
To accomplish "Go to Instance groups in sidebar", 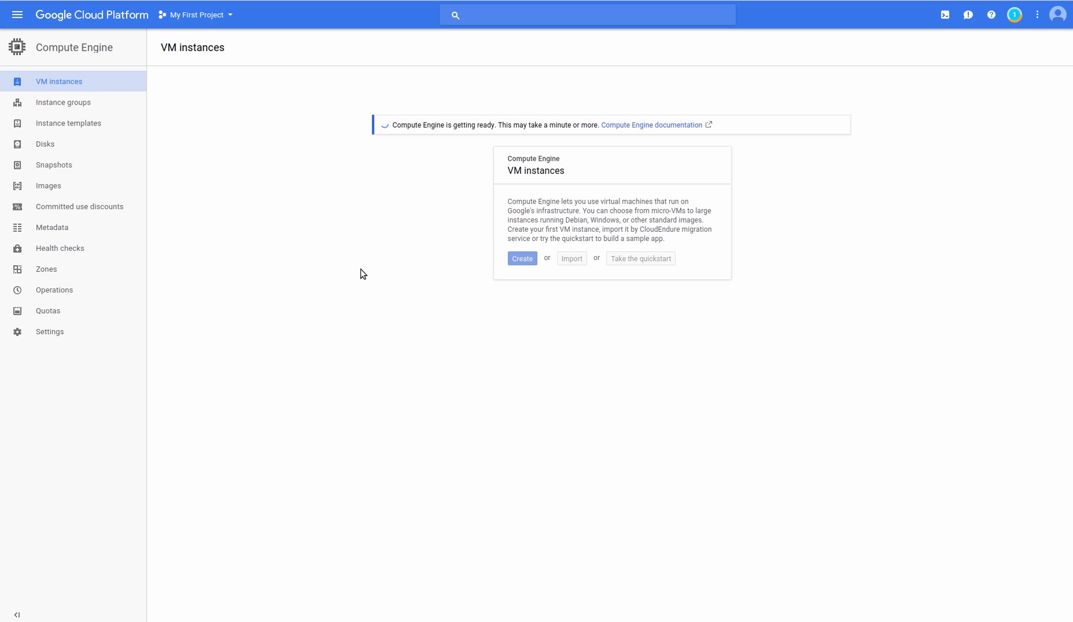I will tap(63, 102).
